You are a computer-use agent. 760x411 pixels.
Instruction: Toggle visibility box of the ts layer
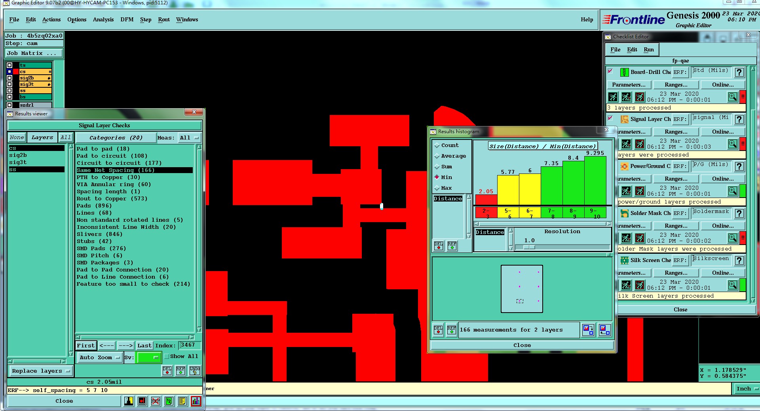tap(9, 65)
